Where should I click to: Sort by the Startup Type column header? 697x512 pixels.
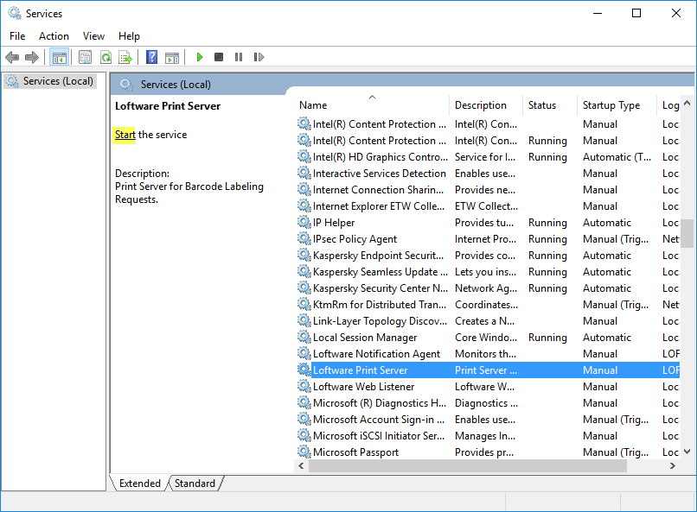(x=617, y=105)
